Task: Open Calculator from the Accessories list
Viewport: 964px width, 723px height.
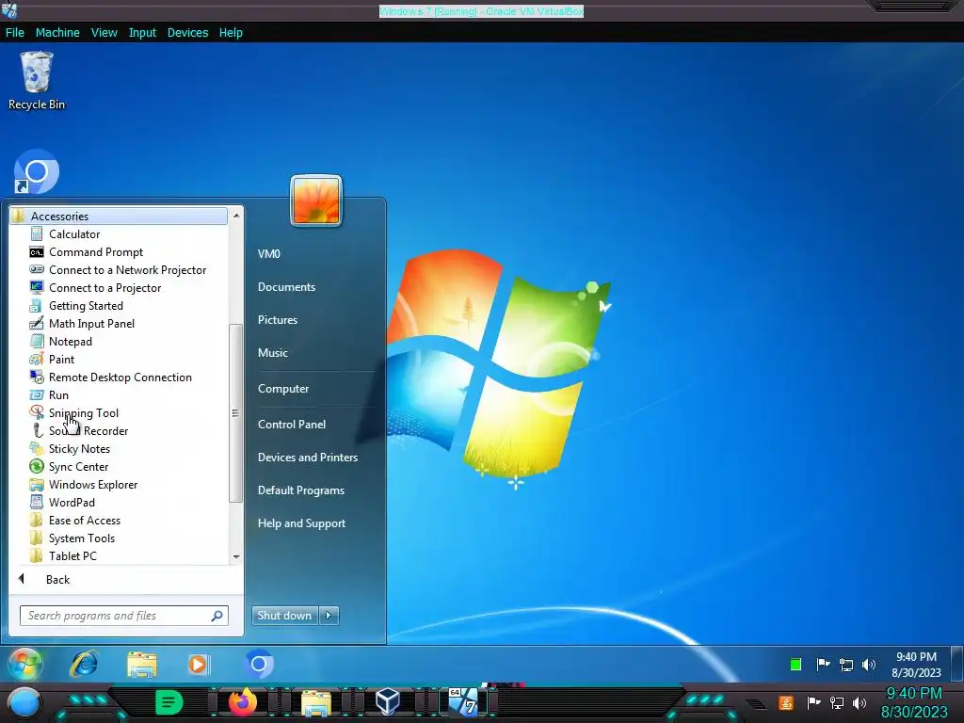Action: pyautogui.click(x=73, y=234)
